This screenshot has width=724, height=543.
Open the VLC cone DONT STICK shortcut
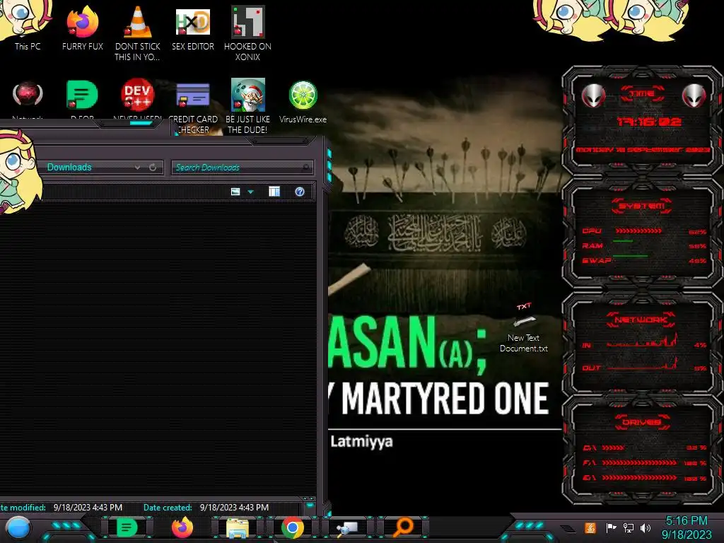[138, 33]
